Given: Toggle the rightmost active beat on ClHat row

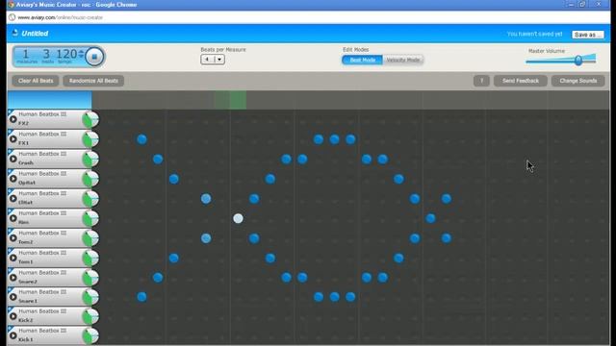Looking at the screenshot, I should [447, 199].
